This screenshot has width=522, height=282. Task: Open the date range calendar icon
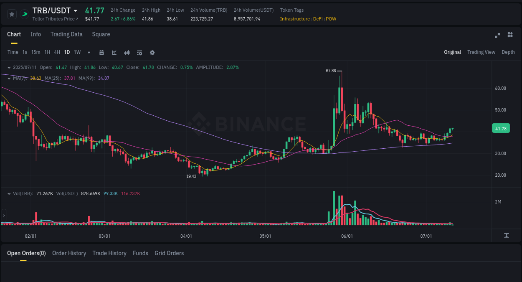101,53
